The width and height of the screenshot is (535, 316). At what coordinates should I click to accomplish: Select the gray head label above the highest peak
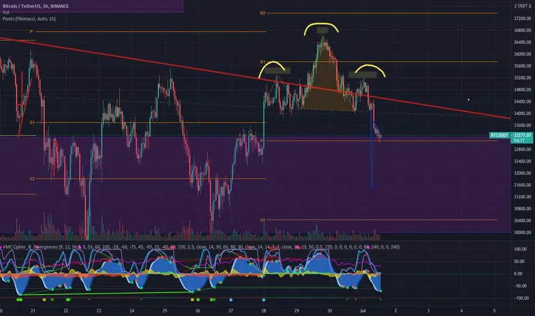tap(323, 30)
